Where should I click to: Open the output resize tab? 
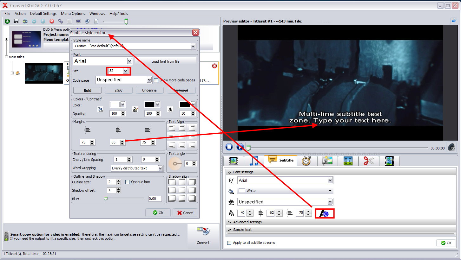click(x=348, y=161)
